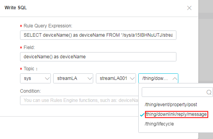Screen dimensions: 213x139
Task: Click into the Rule Query Expression field
Action: [x=98, y=35]
